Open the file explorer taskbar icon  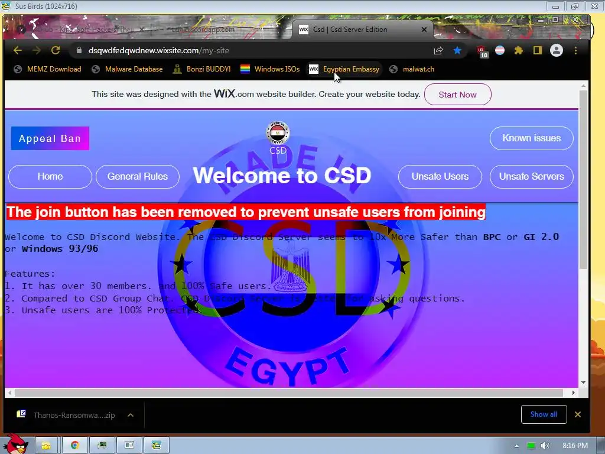(46, 446)
